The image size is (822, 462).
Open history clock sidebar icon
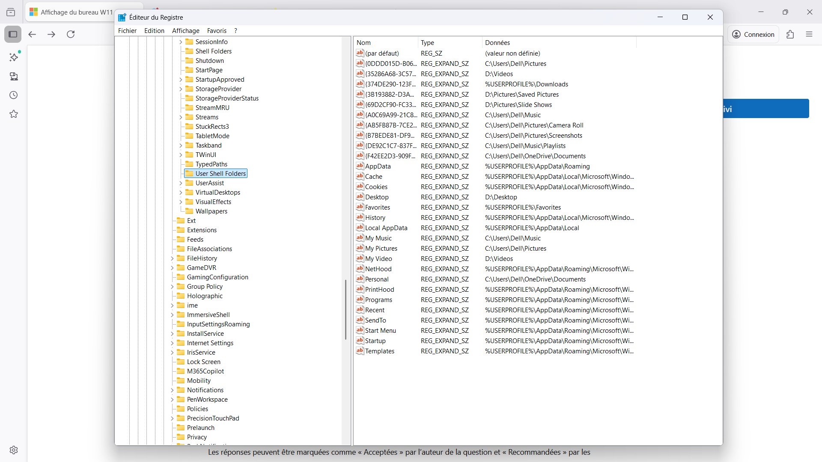point(14,95)
